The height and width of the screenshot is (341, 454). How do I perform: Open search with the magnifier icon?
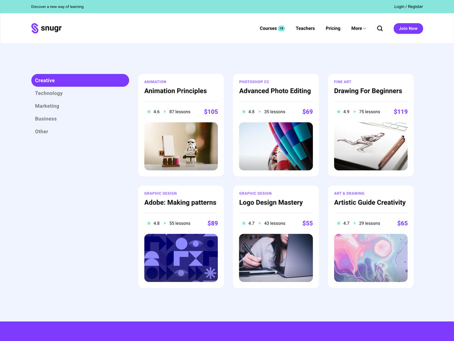380,28
